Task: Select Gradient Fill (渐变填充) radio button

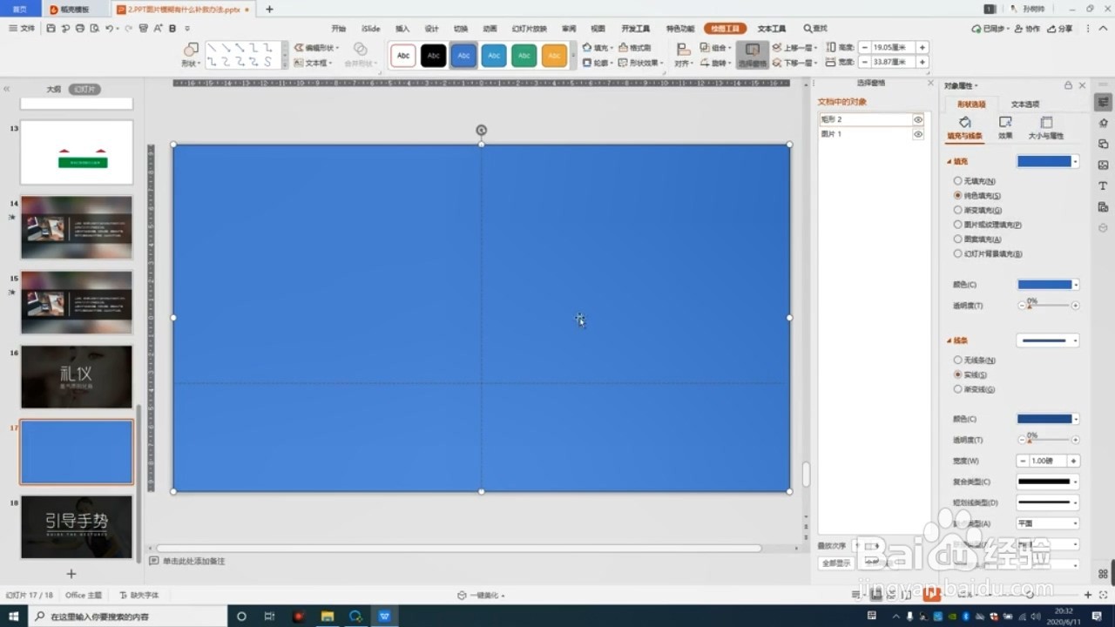Action: (x=958, y=210)
